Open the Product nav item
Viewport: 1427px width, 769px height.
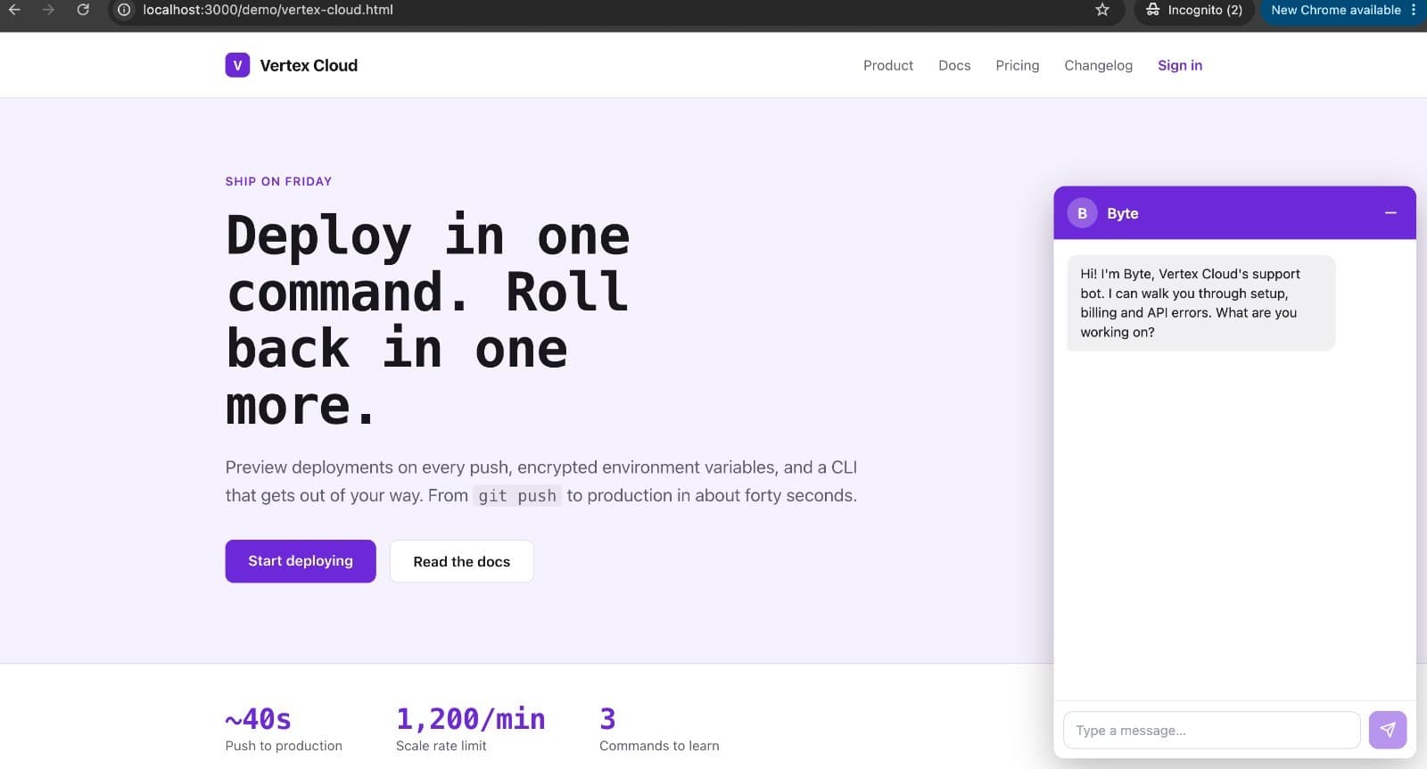point(888,65)
